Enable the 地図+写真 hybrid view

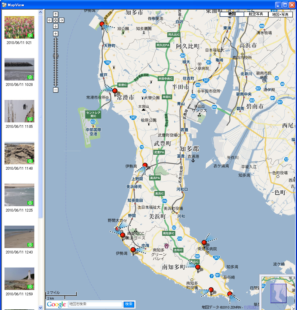click(x=280, y=14)
